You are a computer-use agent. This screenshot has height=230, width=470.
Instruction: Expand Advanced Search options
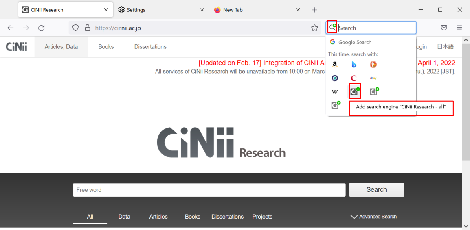tap(373, 217)
